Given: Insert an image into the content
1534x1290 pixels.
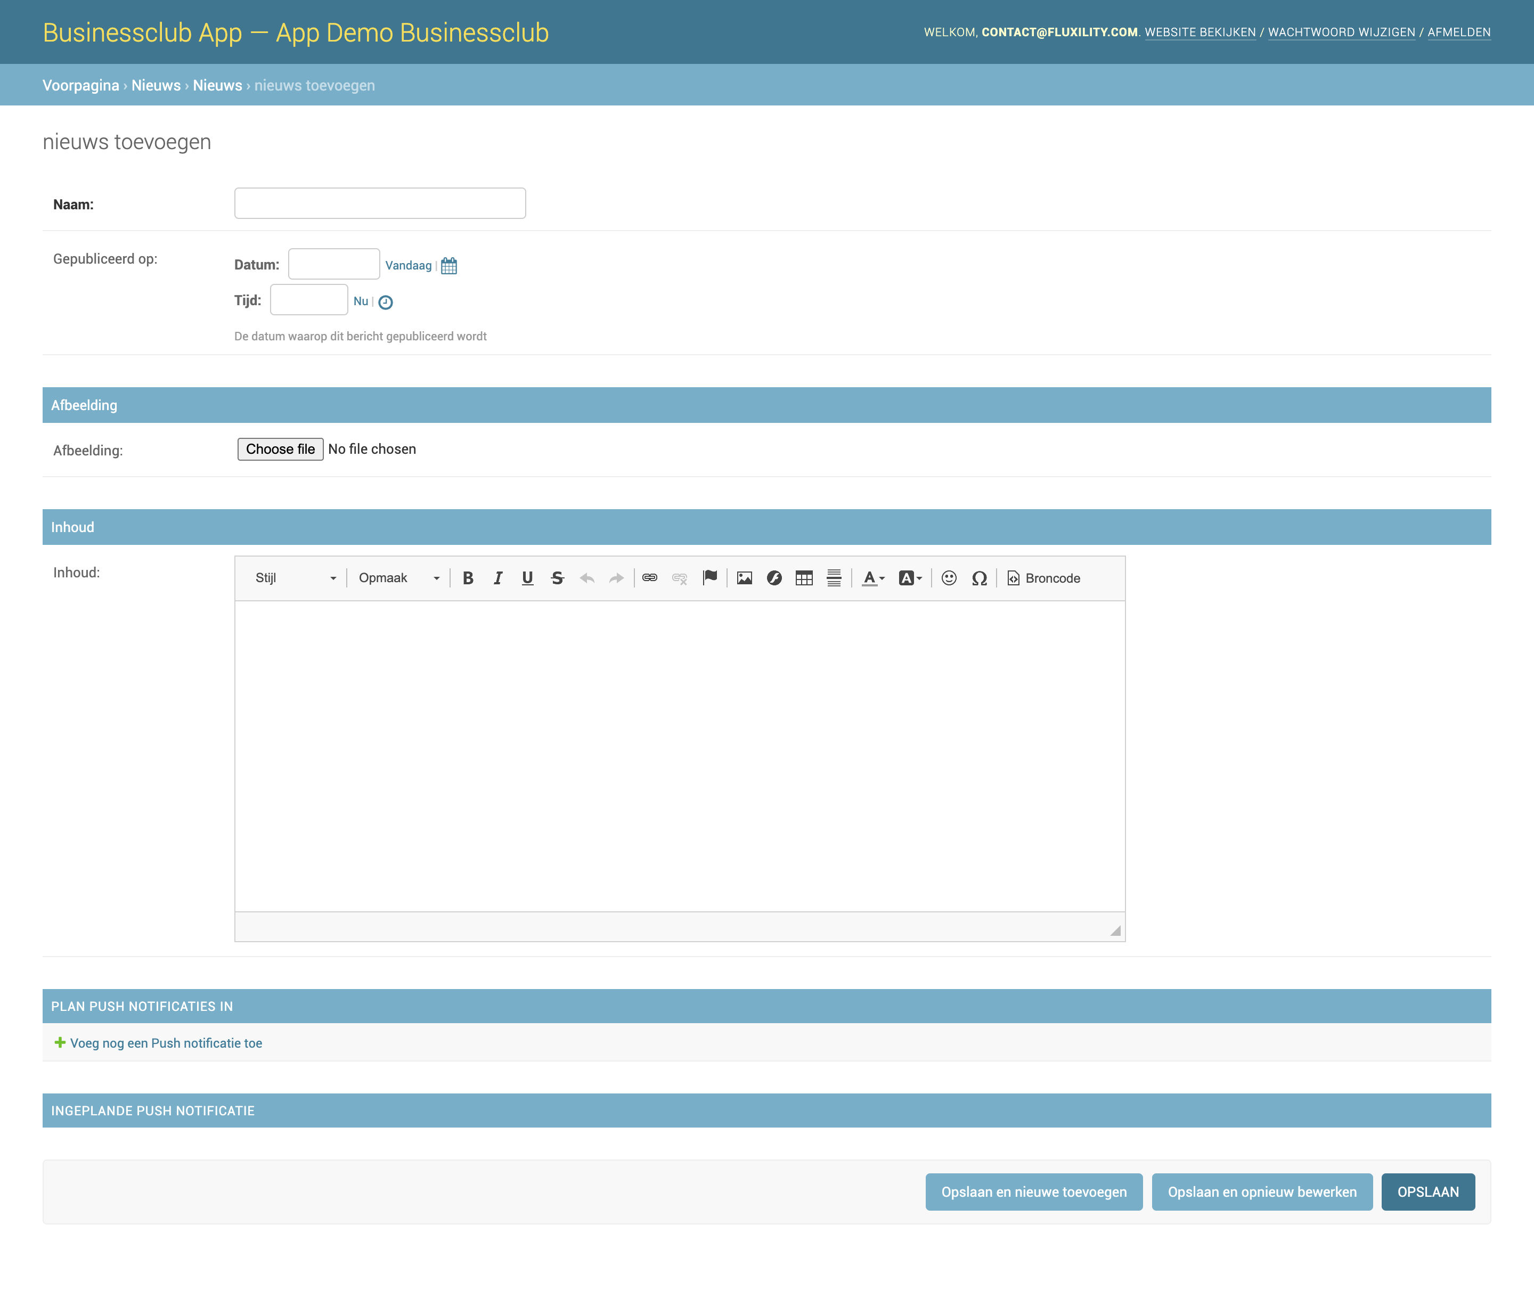Looking at the screenshot, I should click(744, 578).
